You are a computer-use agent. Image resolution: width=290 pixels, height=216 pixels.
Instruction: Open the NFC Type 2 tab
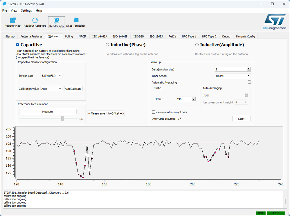click(x=209, y=37)
